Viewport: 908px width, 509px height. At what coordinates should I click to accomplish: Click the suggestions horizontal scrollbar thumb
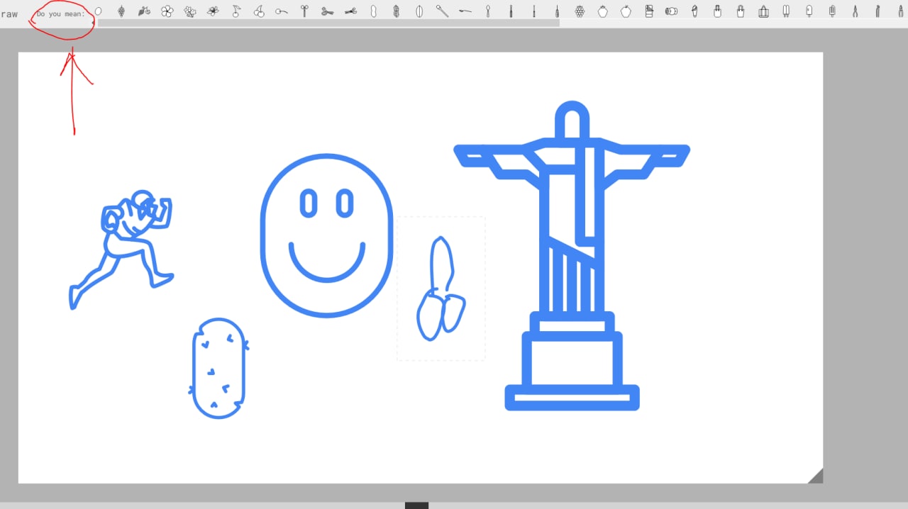(x=328, y=23)
